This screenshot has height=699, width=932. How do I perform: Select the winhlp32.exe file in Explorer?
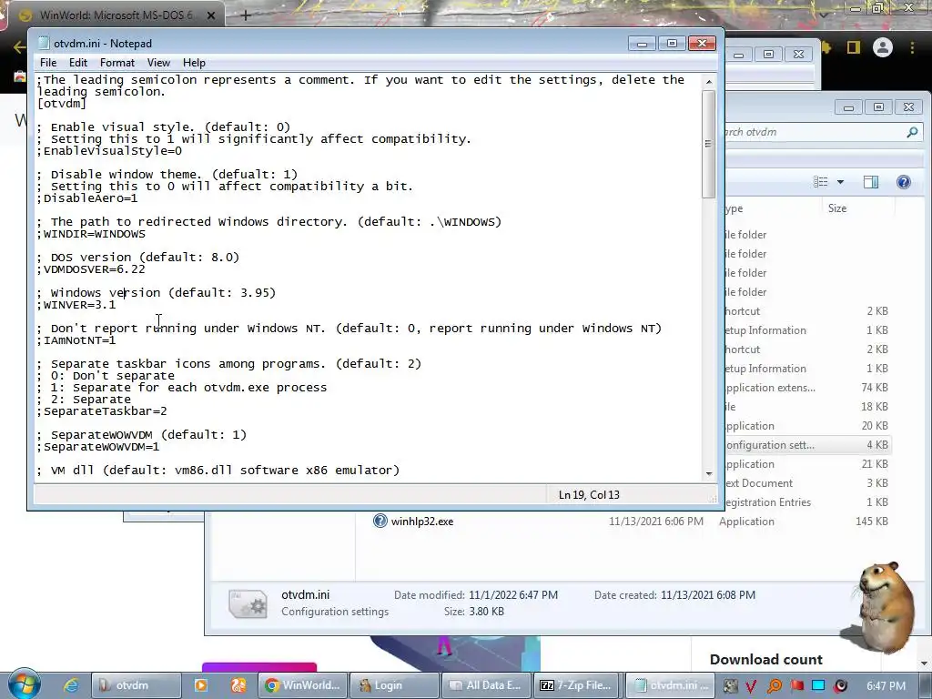422,522
